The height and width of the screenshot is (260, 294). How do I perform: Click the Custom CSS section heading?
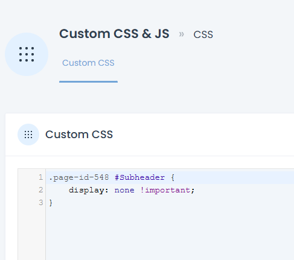click(x=79, y=135)
